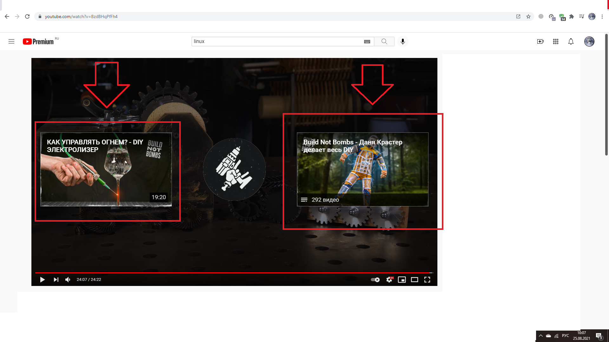Bookmark this page with the star icon
The width and height of the screenshot is (609, 342).
(528, 16)
